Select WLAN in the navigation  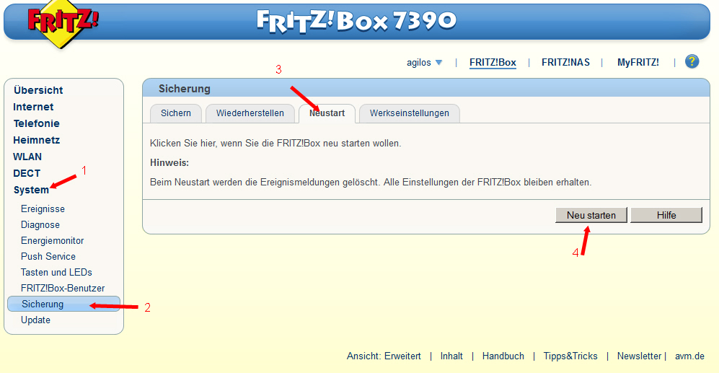pyautogui.click(x=27, y=157)
